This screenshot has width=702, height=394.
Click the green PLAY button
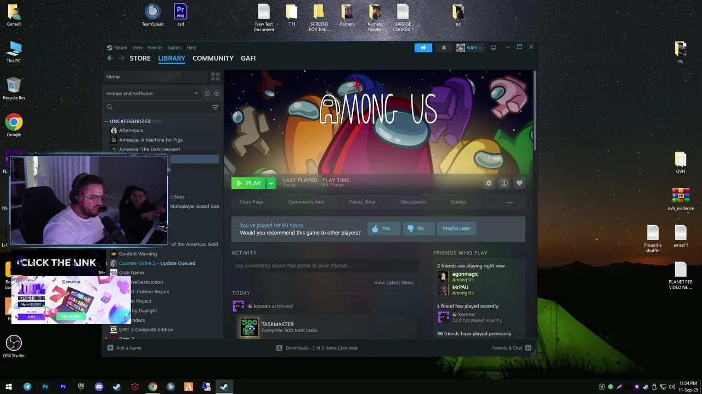pos(249,183)
